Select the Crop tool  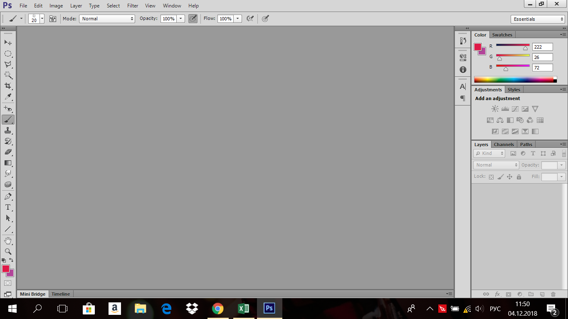tap(8, 86)
